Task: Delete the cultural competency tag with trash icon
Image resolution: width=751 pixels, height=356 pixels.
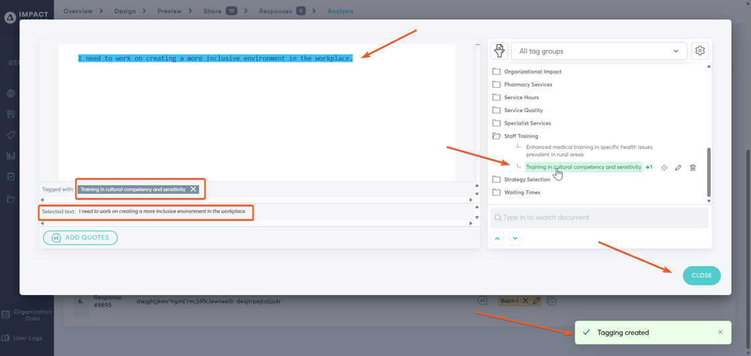Action: [693, 168]
